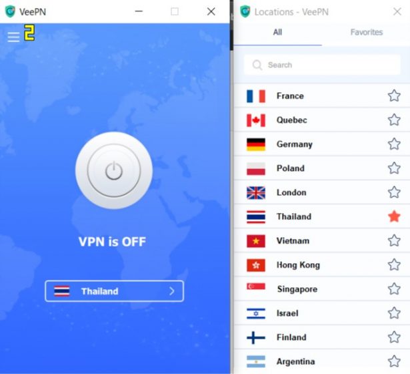Viewport: 410px width, 374px height.
Task: Choose the Quebec flag icon
Action: tap(256, 120)
